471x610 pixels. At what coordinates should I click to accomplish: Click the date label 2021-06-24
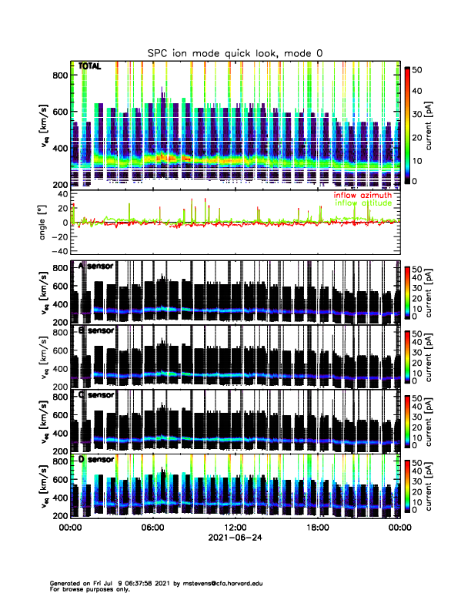(235, 538)
